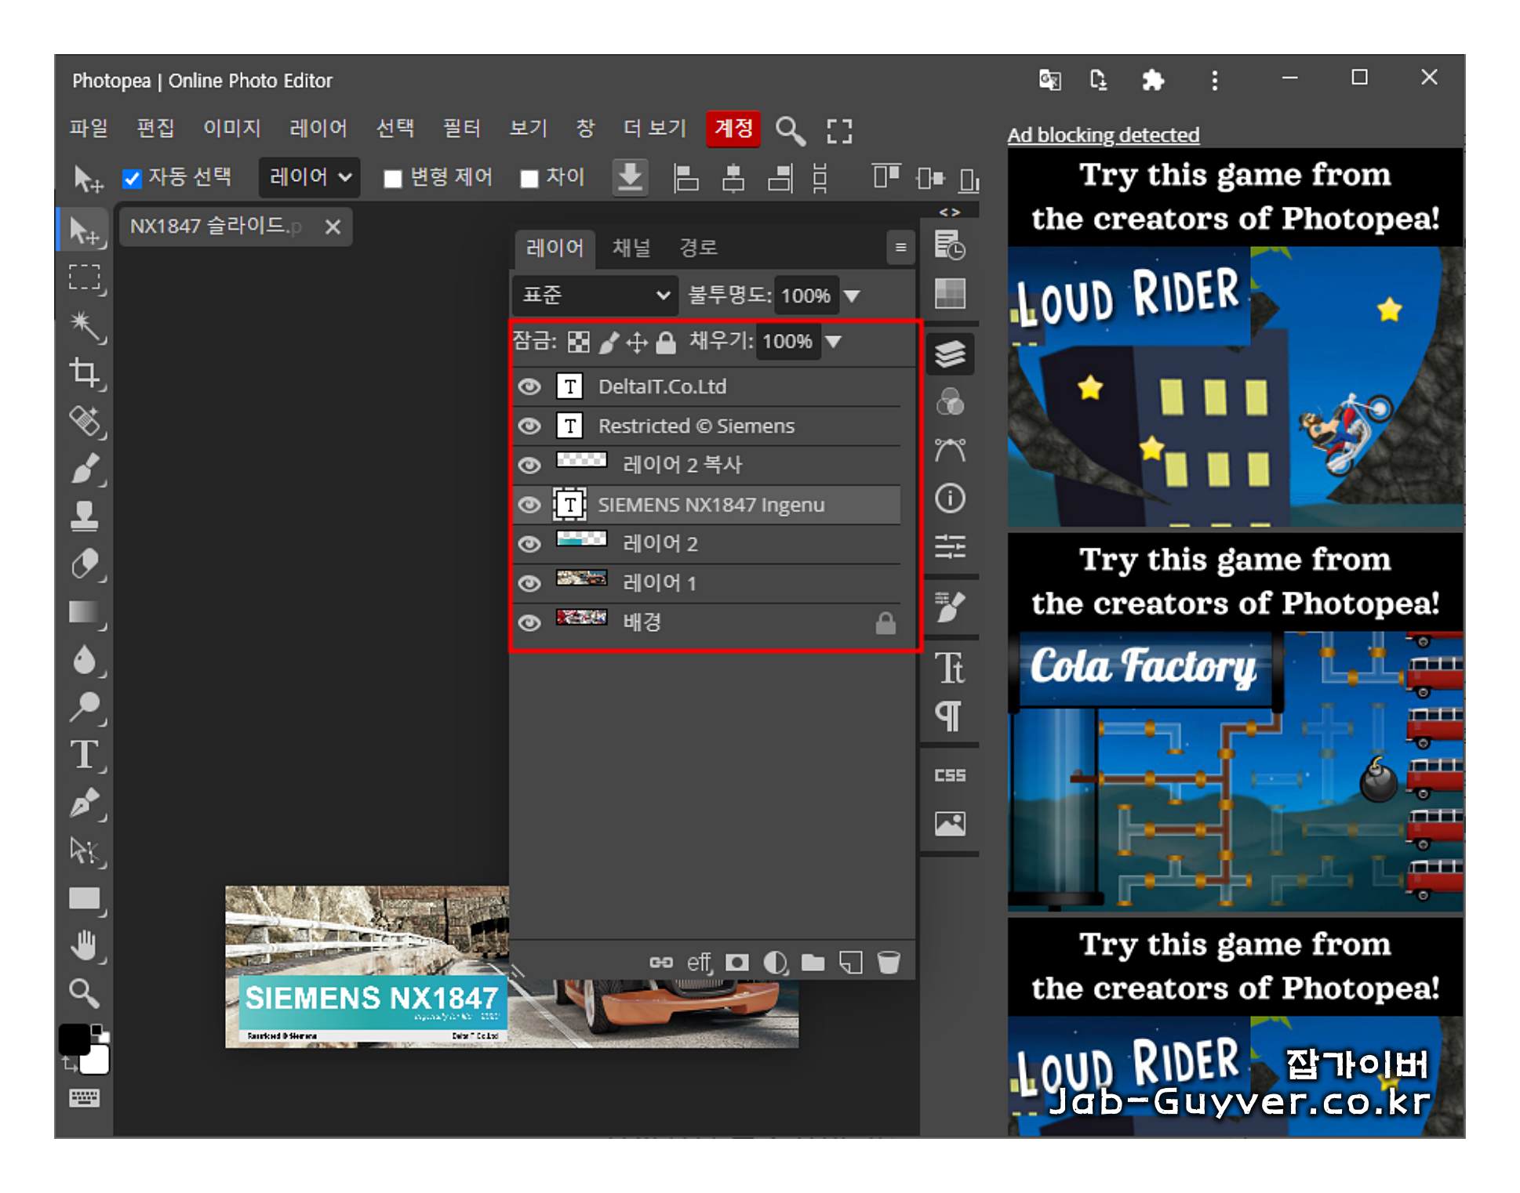The width and height of the screenshot is (1520, 1193).
Task: Create new folder in layers panel
Action: [813, 962]
